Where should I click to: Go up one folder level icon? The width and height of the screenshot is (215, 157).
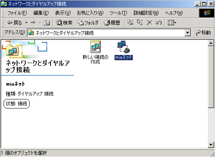pyautogui.click(x=47, y=22)
